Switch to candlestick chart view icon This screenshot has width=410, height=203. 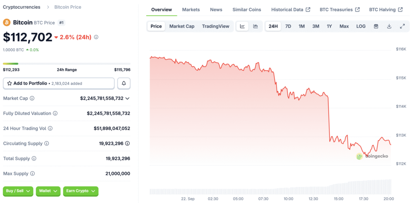coord(255,26)
